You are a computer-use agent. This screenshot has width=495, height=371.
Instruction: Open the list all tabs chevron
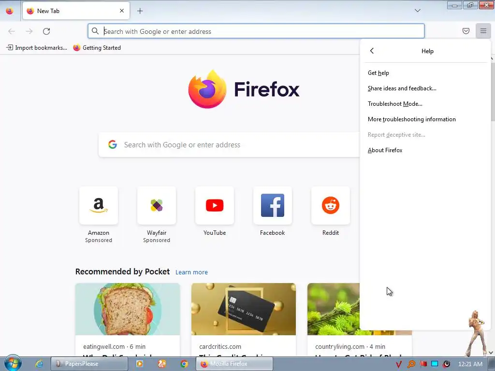pos(417,11)
